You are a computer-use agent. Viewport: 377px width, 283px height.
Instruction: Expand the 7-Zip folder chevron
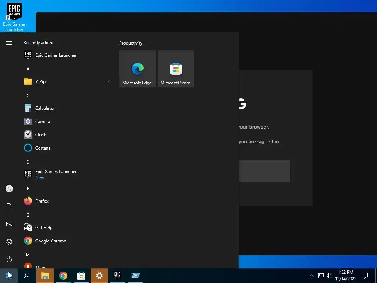[x=108, y=81]
